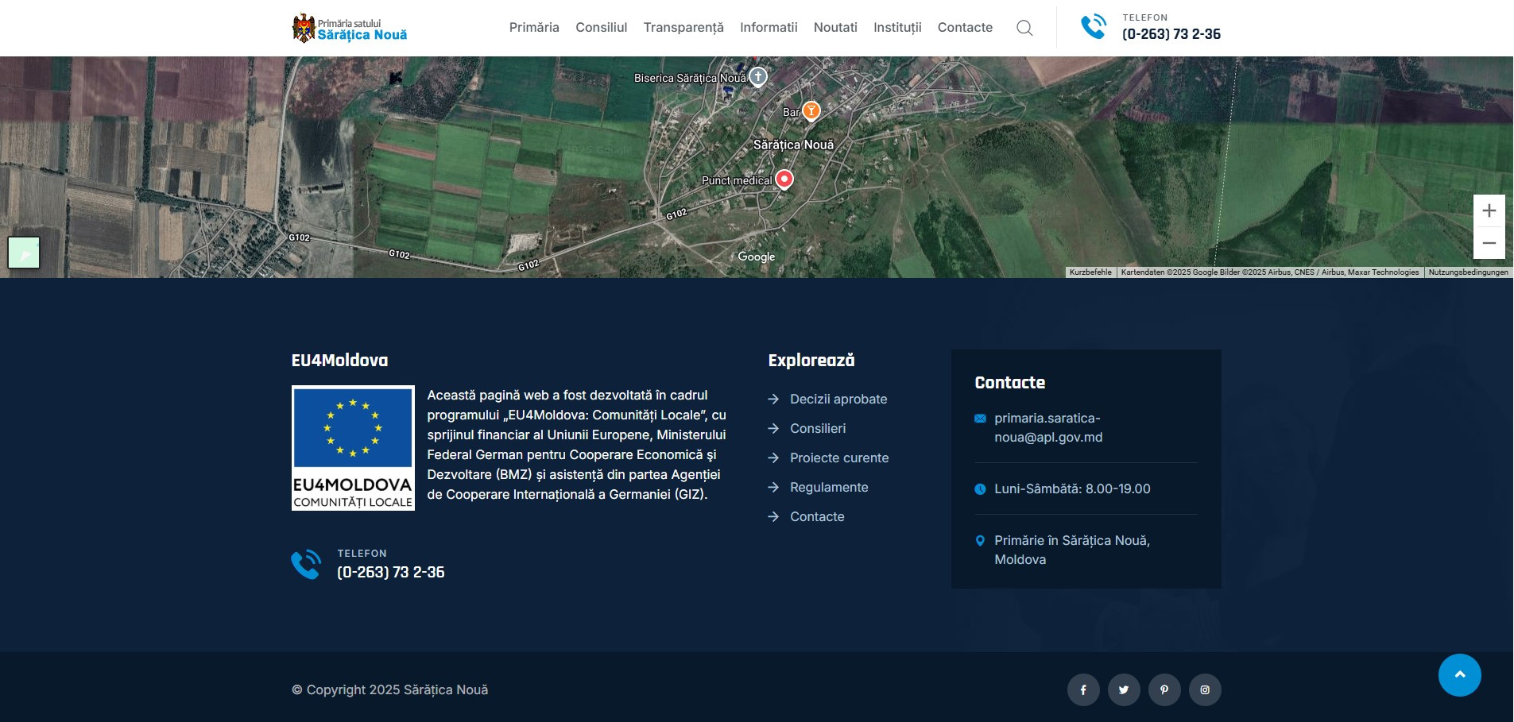Open the Twitter social icon
The image size is (1514, 722).
[1124, 689]
